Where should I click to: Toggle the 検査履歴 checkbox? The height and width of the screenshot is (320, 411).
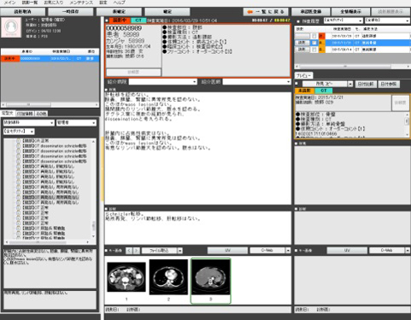tap(298, 21)
